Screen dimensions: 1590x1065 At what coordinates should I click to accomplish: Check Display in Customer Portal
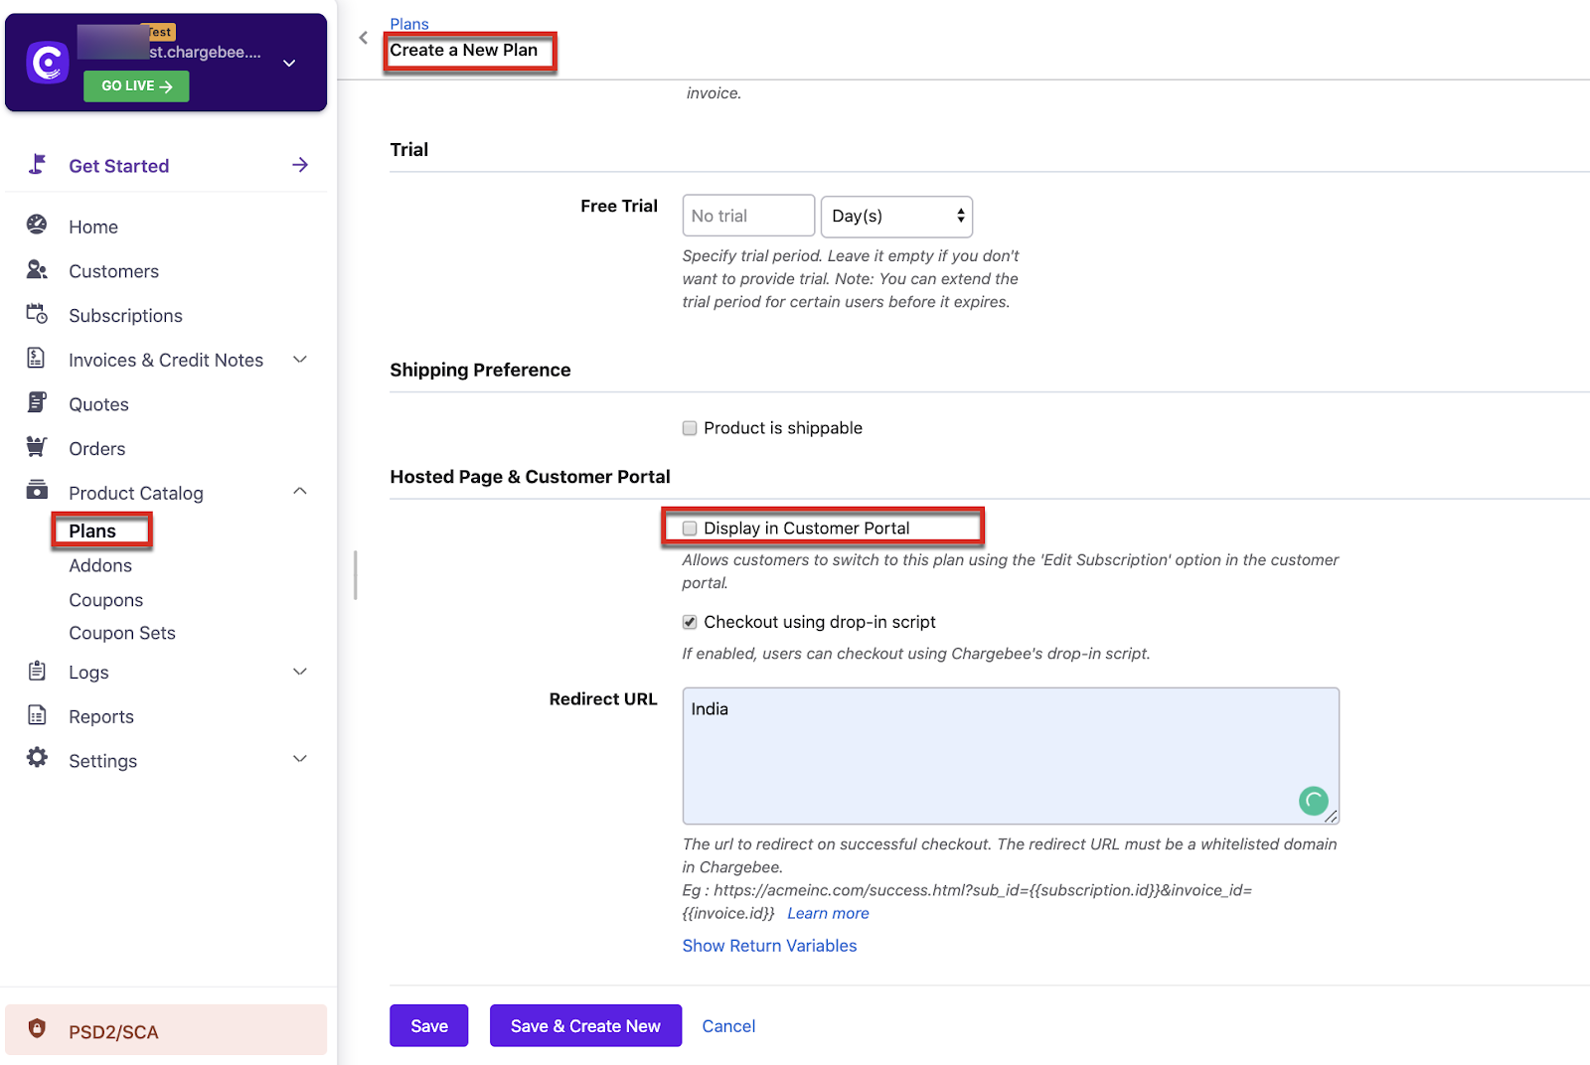pos(689,528)
